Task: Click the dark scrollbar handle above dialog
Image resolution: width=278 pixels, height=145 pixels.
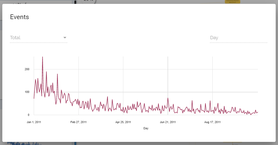Action: coord(75,2)
